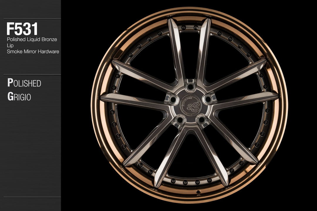Click the word 'Grigio' in finish name
This screenshot has height=211, width=317.
click(19, 97)
